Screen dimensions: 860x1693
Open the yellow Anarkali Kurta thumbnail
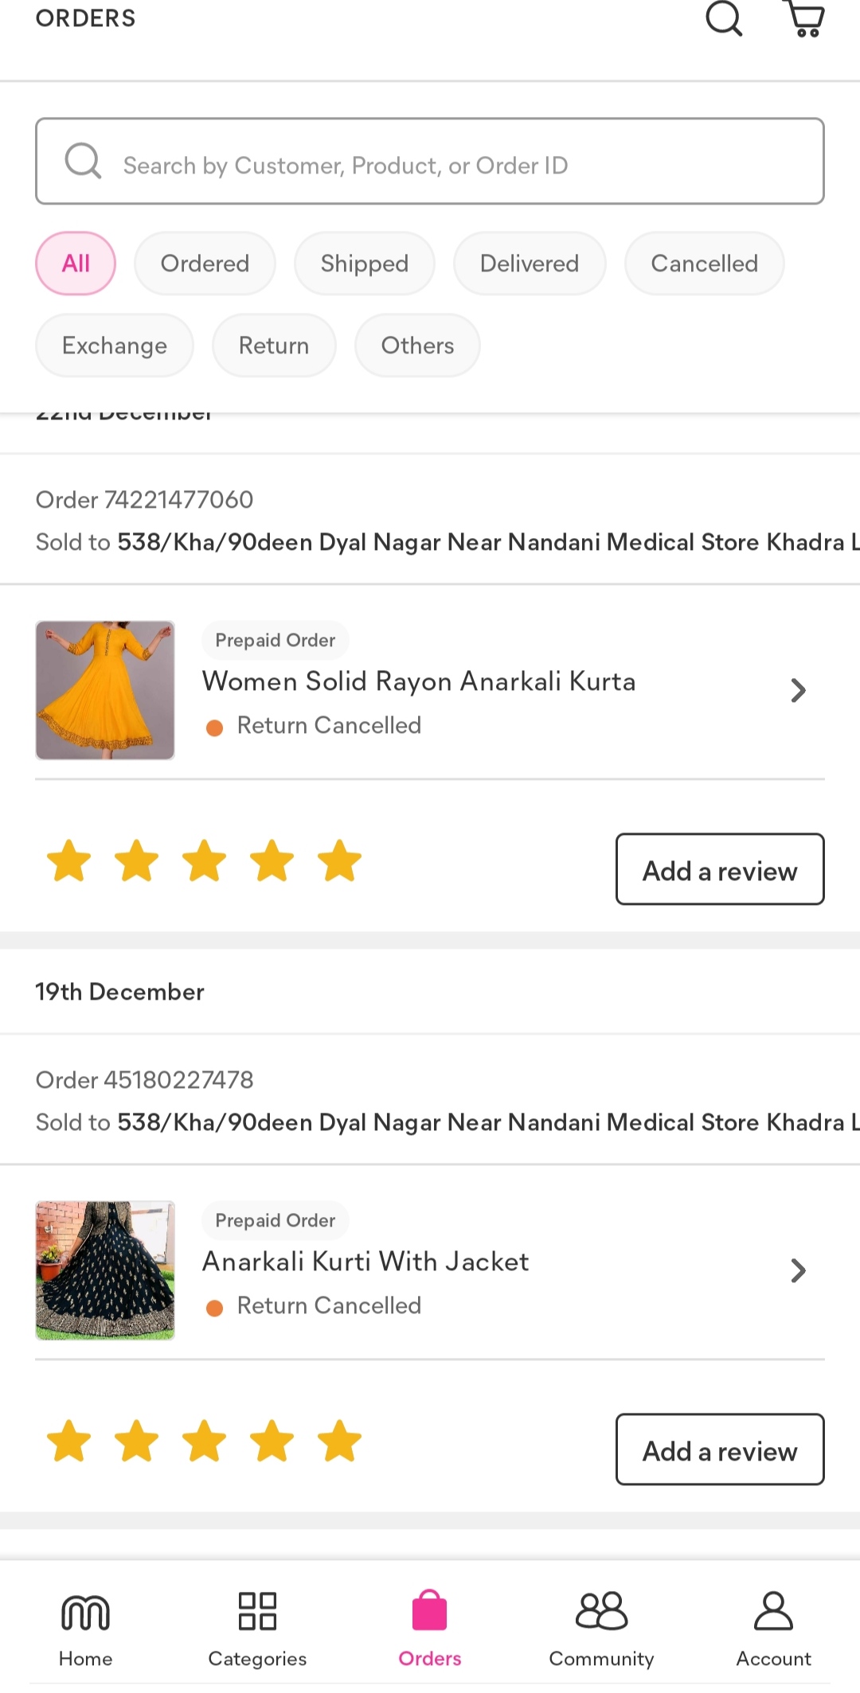click(x=105, y=690)
